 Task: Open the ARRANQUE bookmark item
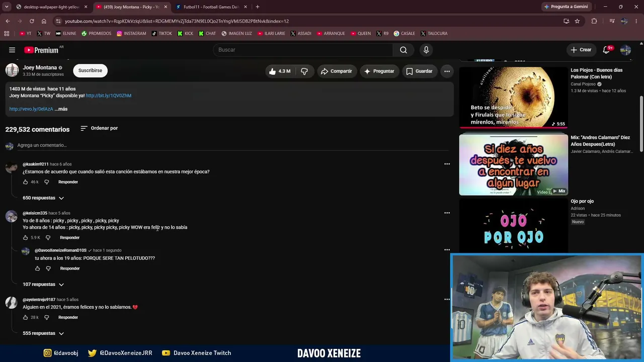click(x=331, y=34)
